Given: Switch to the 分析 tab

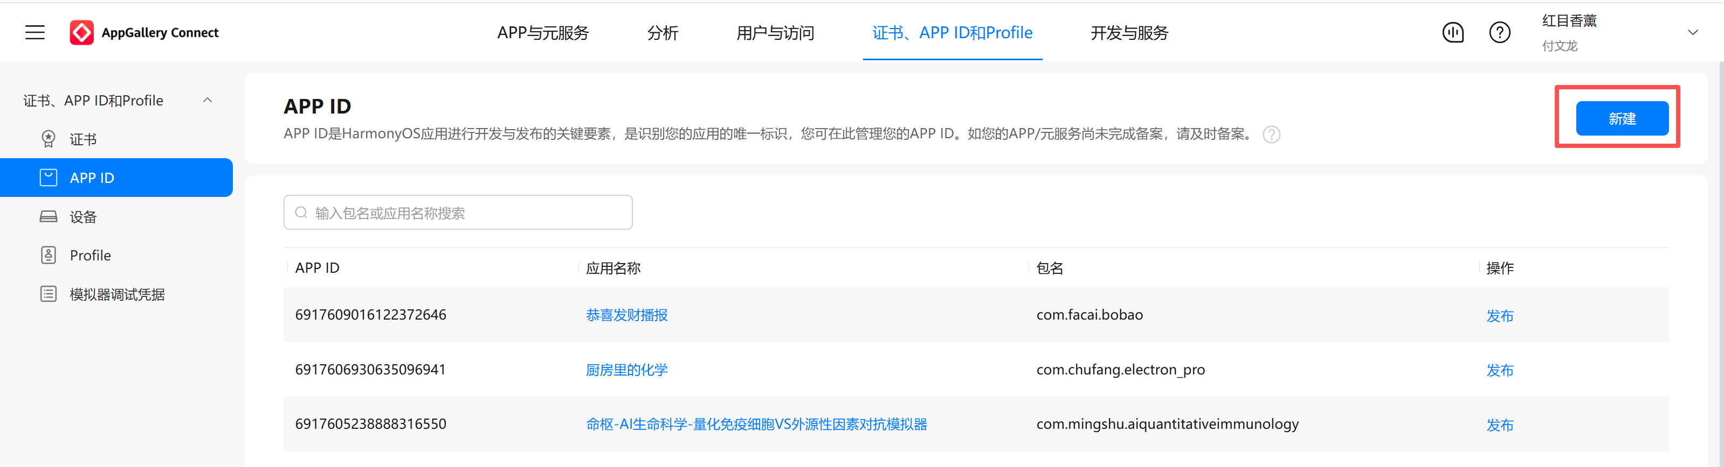Looking at the screenshot, I should (663, 33).
